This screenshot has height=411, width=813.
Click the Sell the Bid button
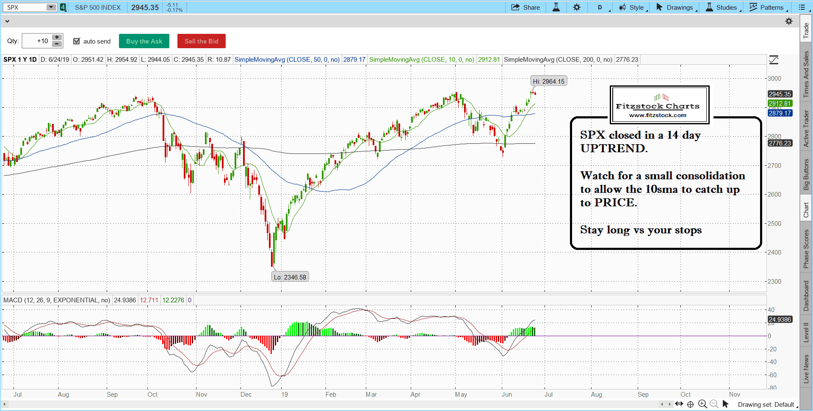click(201, 41)
